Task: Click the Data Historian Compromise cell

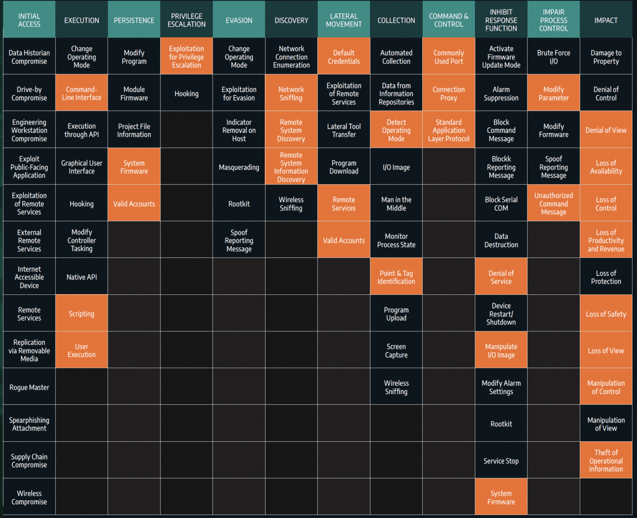Action: [x=29, y=56]
